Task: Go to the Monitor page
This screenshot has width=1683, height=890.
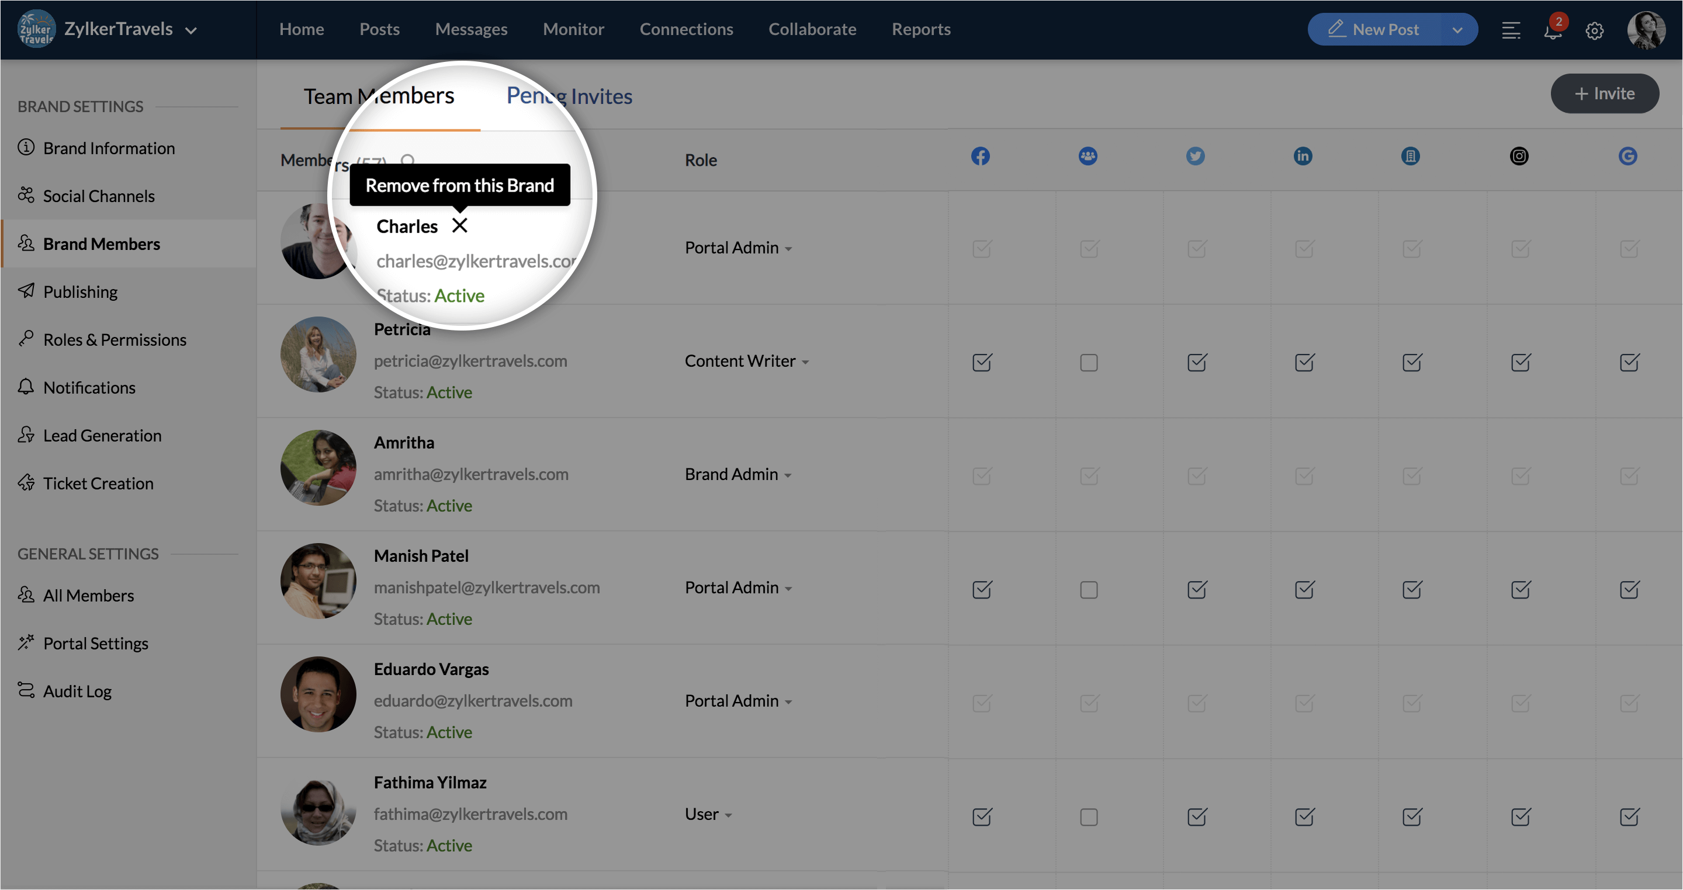Action: pyautogui.click(x=573, y=29)
